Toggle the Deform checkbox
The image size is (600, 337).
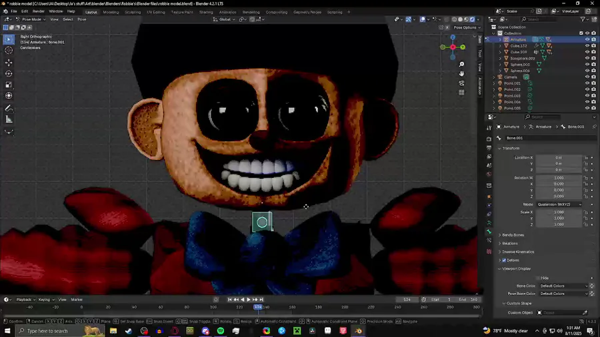[x=504, y=260]
